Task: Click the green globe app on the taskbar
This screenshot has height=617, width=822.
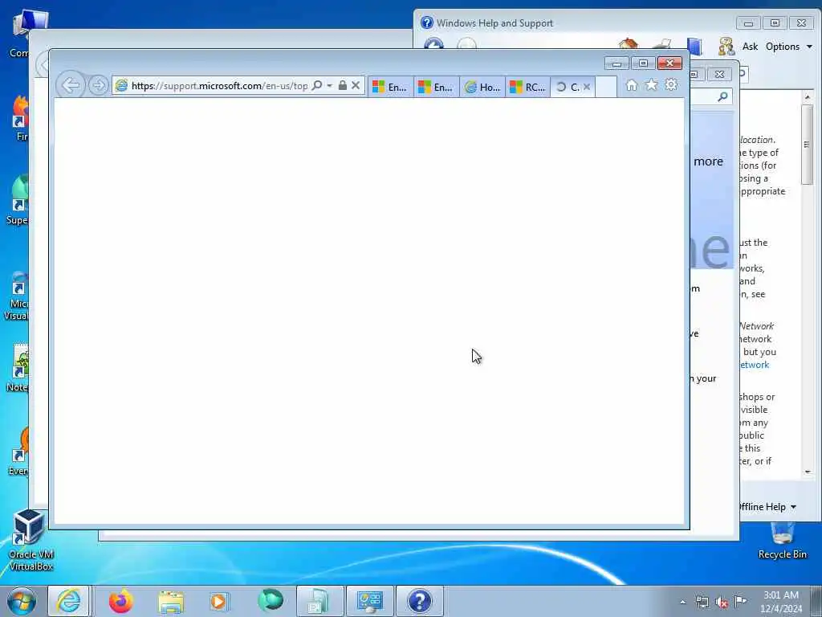Action: click(x=270, y=601)
